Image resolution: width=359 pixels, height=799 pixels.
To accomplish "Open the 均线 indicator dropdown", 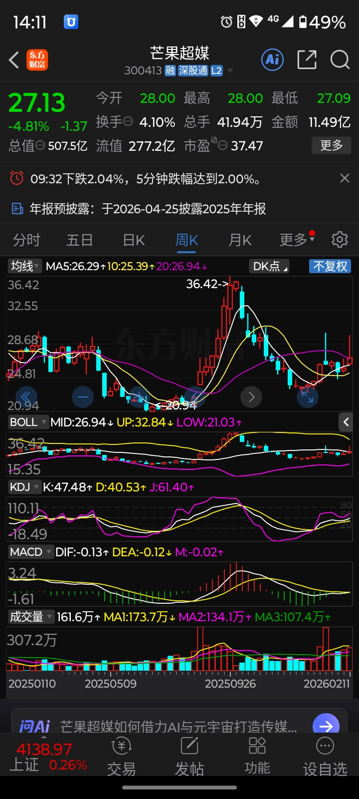I will coord(25,266).
